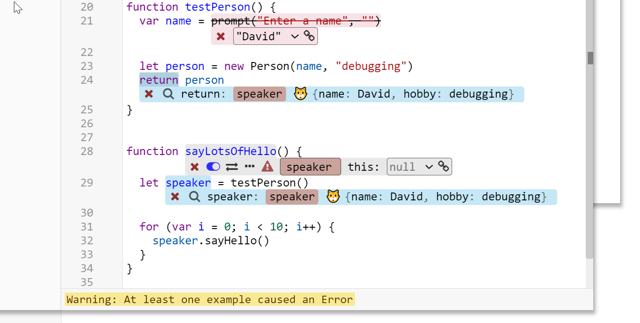Click the speaker example name field
The width and height of the screenshot is (640, 323).
pyautogui.click(x=310, y=167)
